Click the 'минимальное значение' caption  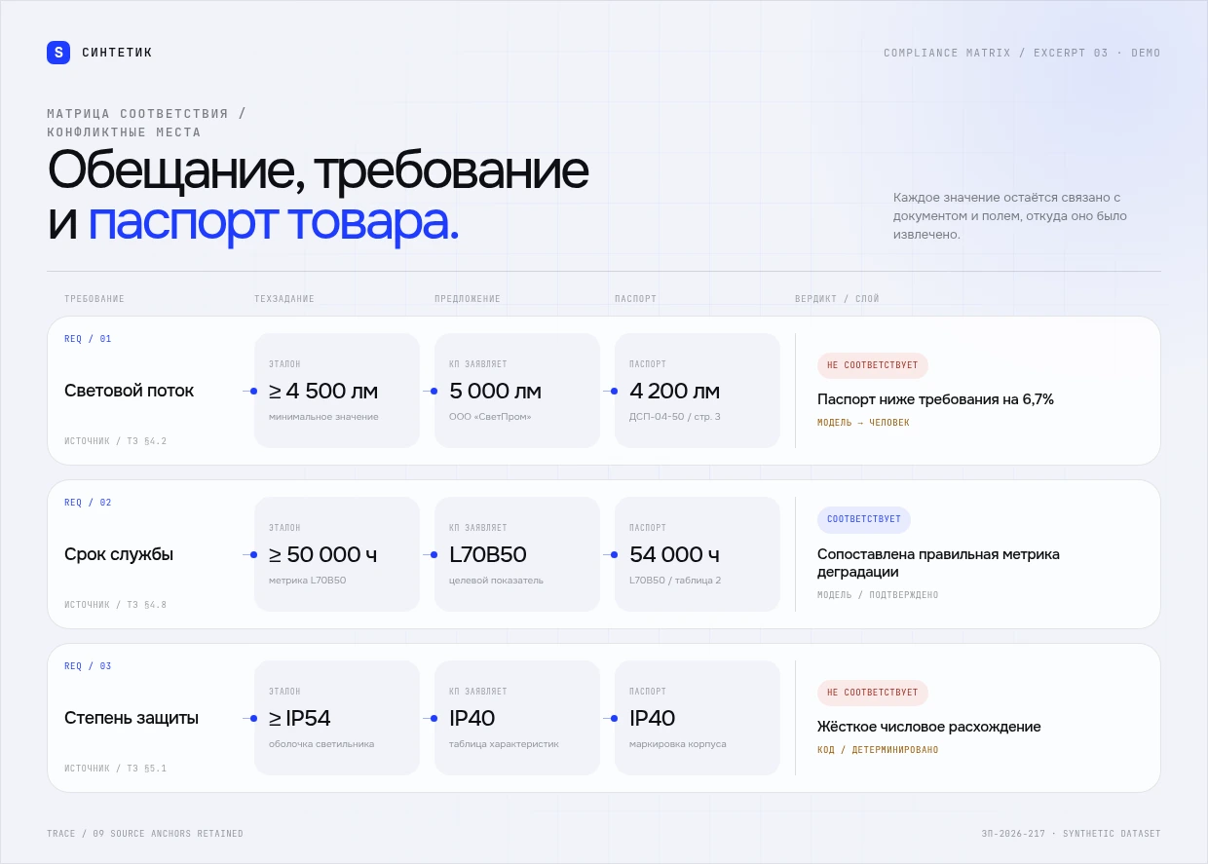click(x=323, y=417)
